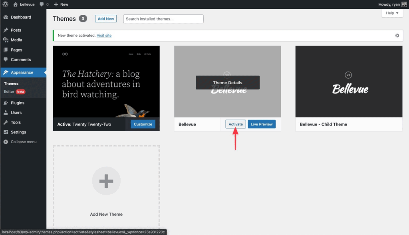The width and height of the screenshot is (409, 235).
Task: Click the Pages icon in sidebar
Action: pyautogui.click(x=6, y=50)
